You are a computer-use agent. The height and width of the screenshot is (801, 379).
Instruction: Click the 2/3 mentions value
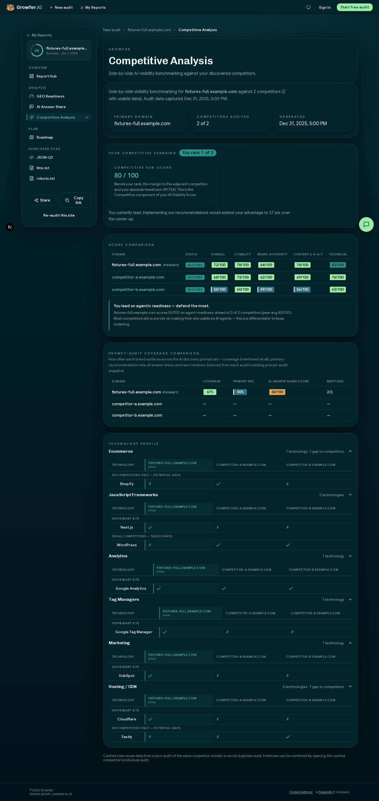(330, 392)
